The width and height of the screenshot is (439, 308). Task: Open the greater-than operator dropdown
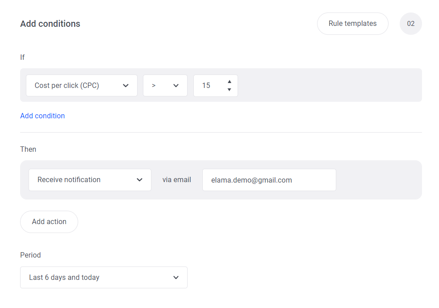pyautogui.click(x=165, y=86)
